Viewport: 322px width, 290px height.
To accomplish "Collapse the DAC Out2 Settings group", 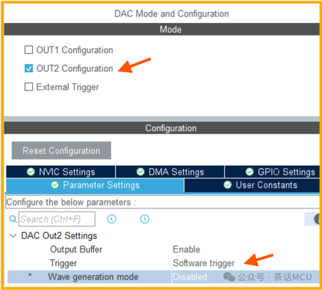I will [x=13, y=236].
